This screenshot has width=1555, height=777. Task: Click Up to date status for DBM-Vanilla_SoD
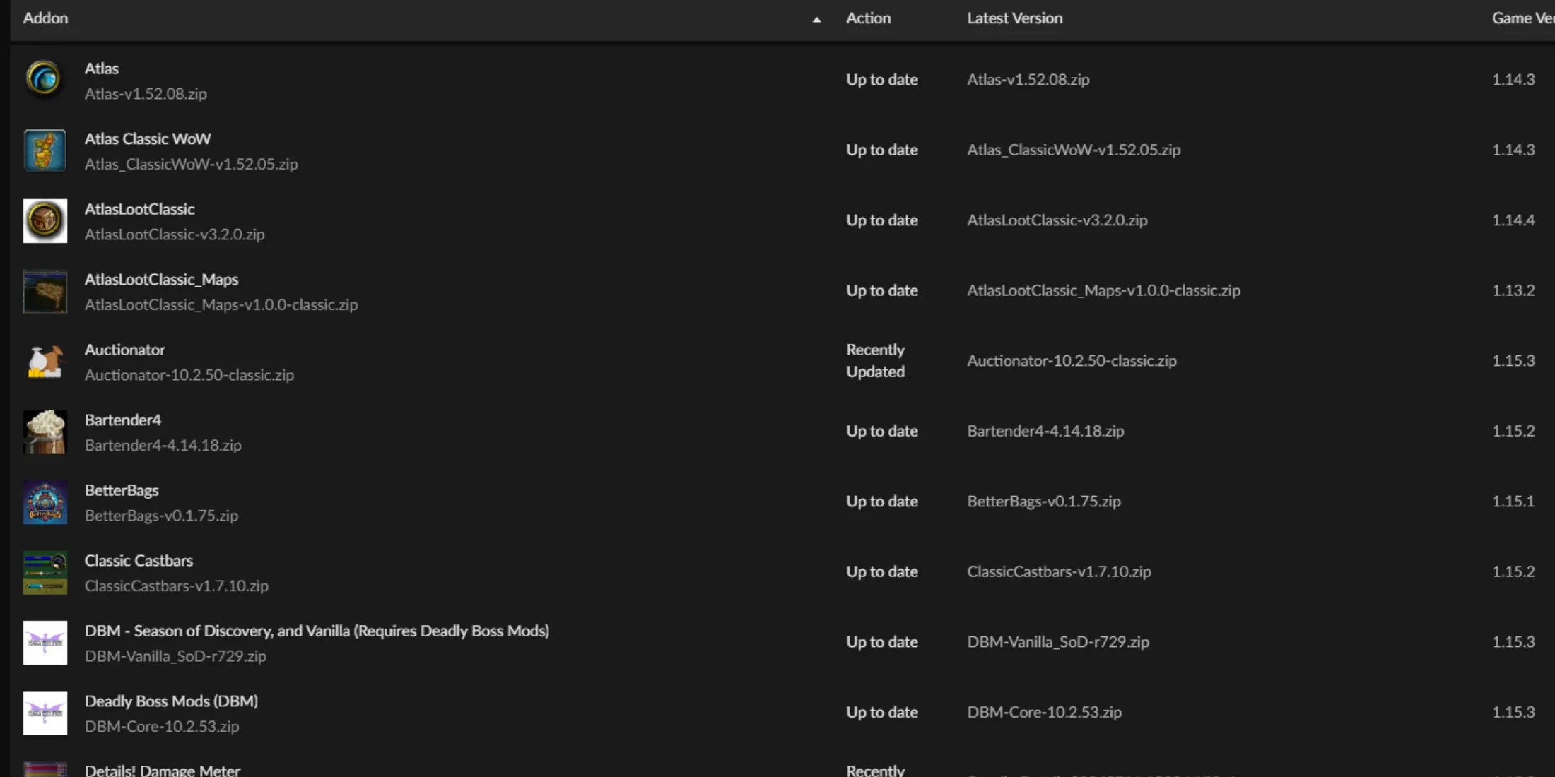point(882,642)
